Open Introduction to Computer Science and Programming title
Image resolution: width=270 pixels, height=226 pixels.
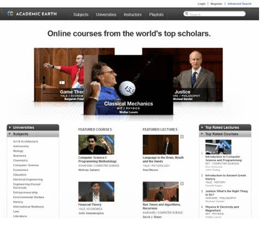224,158
